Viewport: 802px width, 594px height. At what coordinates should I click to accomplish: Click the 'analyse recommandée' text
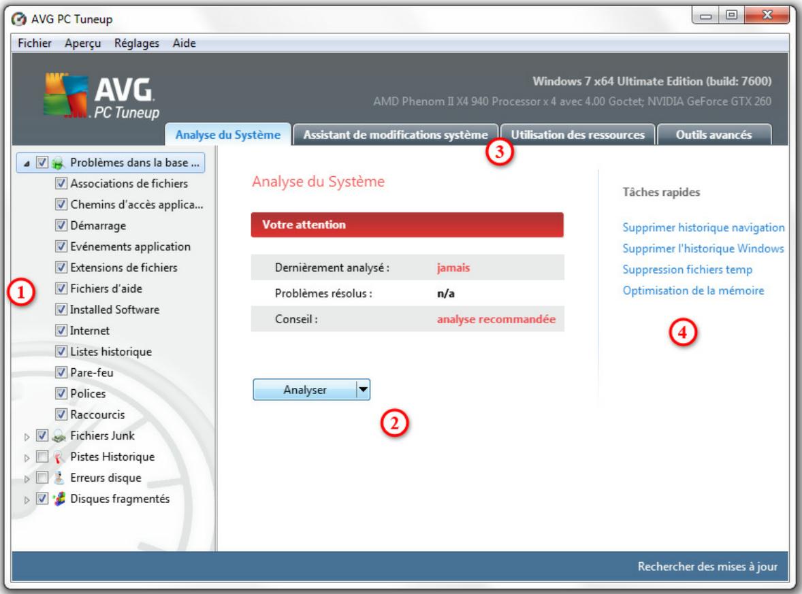coord(496,319)
